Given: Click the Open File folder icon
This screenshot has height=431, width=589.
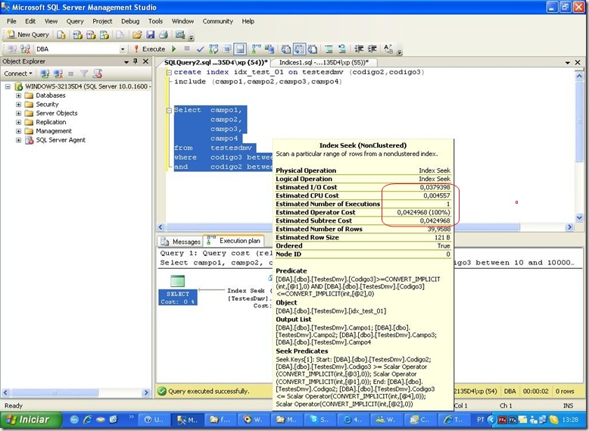Looking at the screenshot, I should (137, 35).
